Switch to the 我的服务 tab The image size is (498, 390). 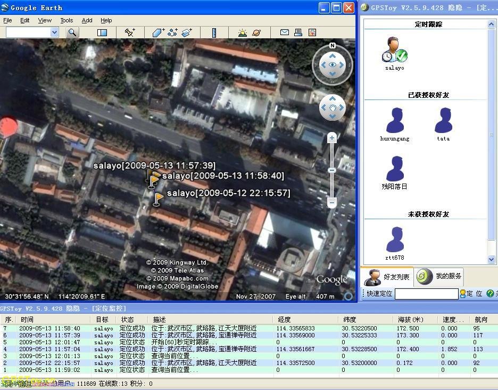point(439,276)
